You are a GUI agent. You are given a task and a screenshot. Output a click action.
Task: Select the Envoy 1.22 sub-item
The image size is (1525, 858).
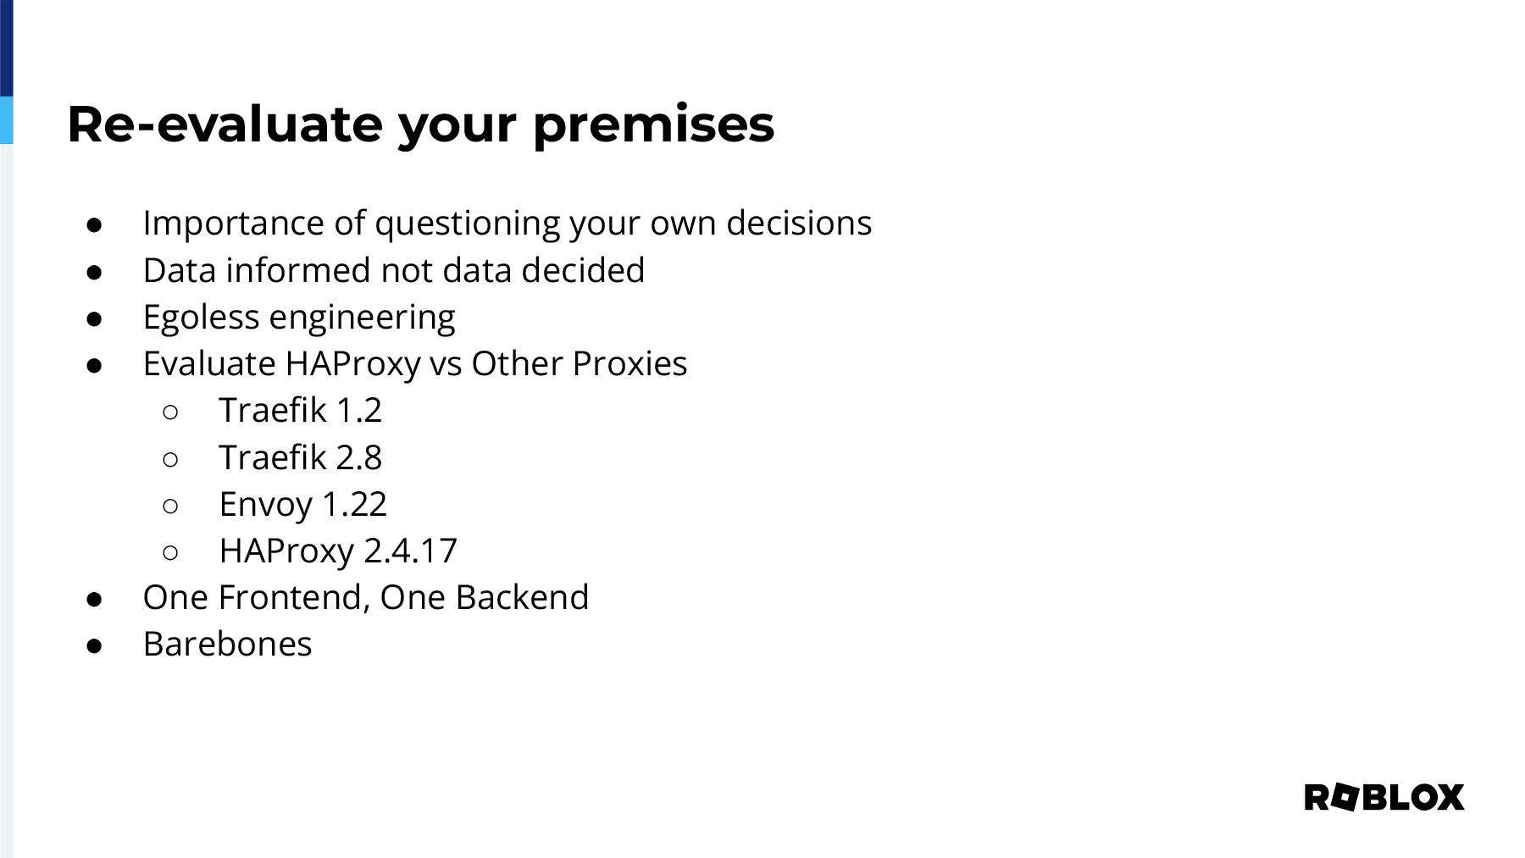pos(303,504)
